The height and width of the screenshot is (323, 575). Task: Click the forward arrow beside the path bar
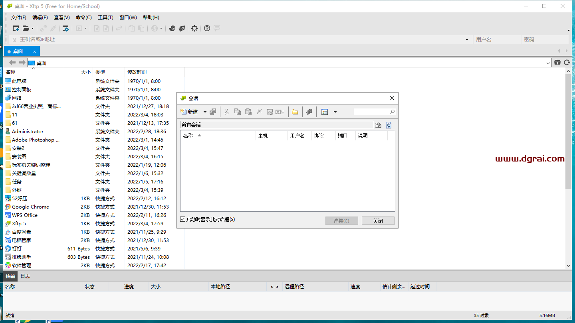coord(22,63)
